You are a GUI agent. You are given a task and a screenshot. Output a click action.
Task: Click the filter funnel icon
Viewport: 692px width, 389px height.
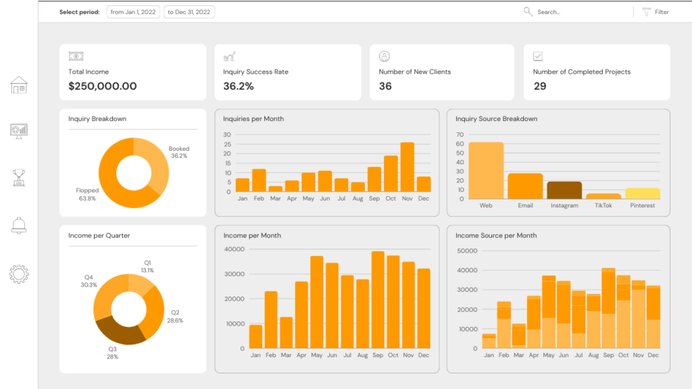646,11
